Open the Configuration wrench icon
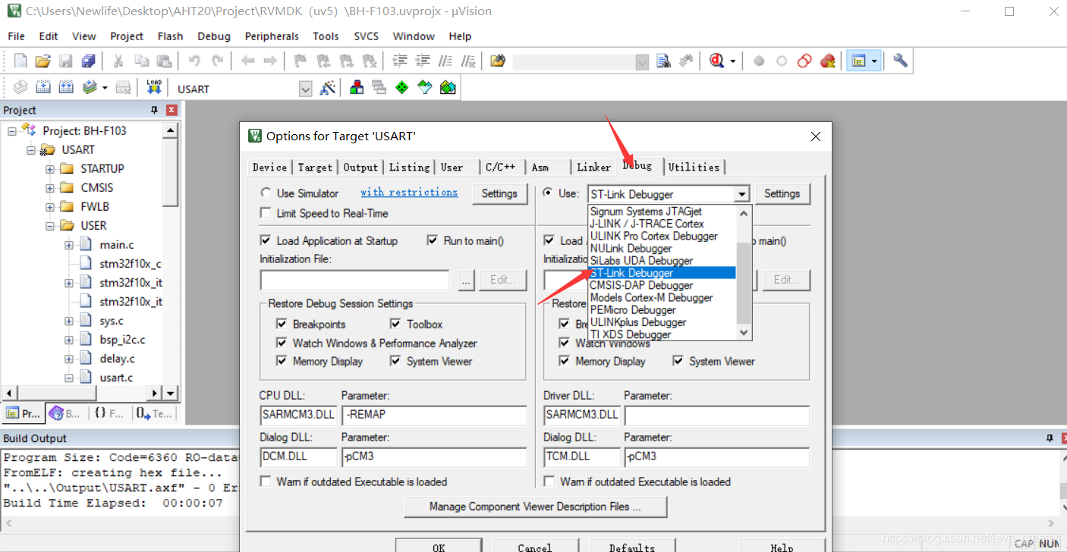The image size is (1067, 552). tap(900, 61)
